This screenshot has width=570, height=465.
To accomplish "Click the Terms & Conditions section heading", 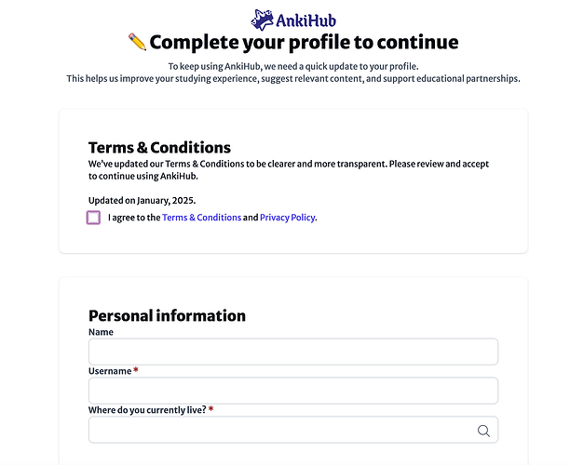I will tap(159, 147).
